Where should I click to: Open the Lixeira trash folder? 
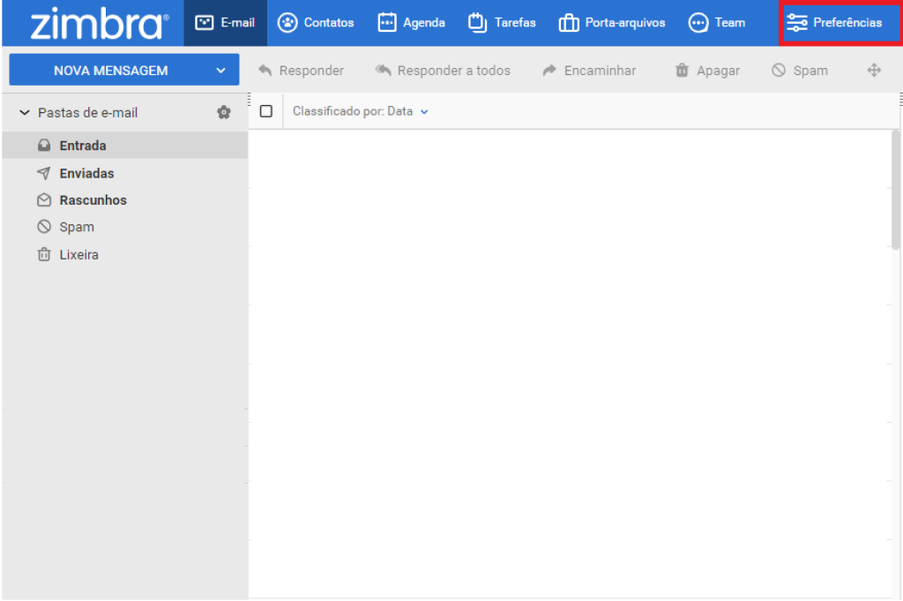pos(78,254)
